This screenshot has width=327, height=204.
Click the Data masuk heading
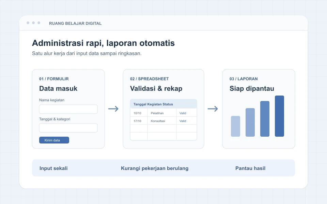58,88
